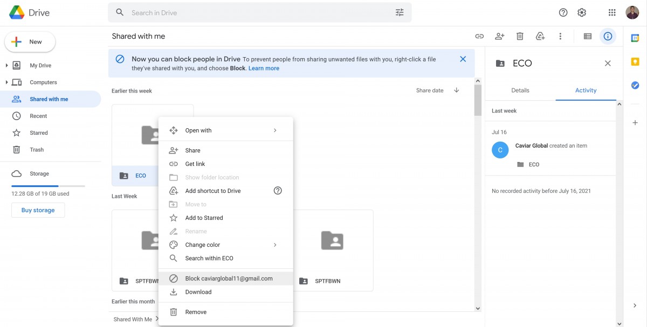647x327 pixels.
Task: Click the Buy storage button
Action: pyautogui.click(x=38, y=210)
